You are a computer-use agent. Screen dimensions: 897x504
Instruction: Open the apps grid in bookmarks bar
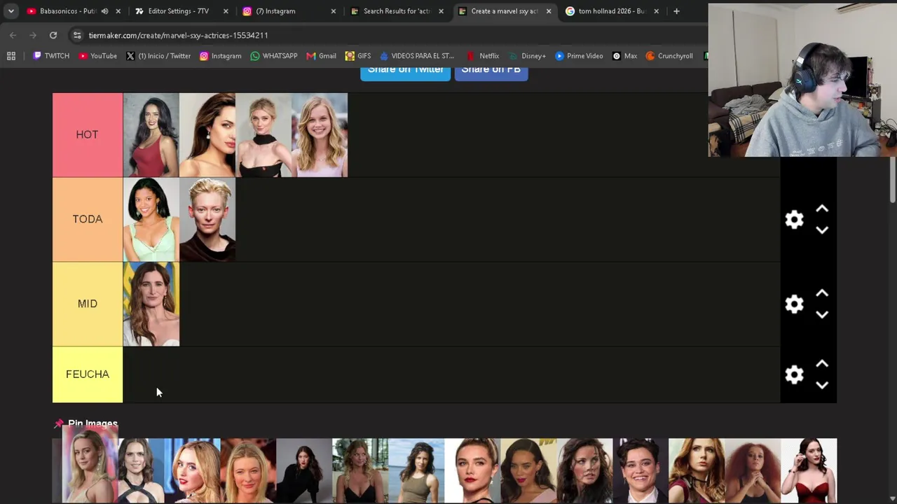11,56
